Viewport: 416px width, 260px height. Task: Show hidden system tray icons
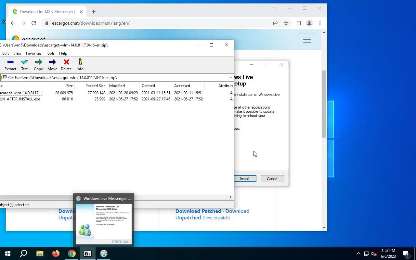pyautogui.click(x=358, y=253)
